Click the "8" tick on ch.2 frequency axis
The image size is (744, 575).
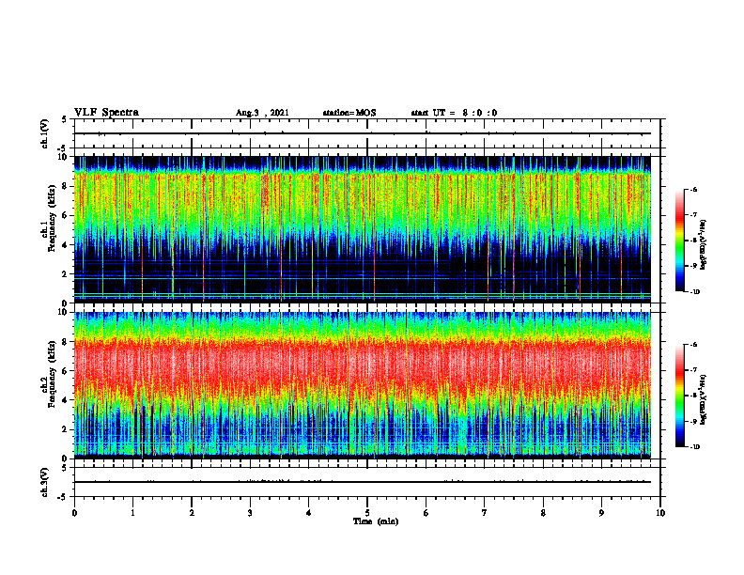pos(66,342)
